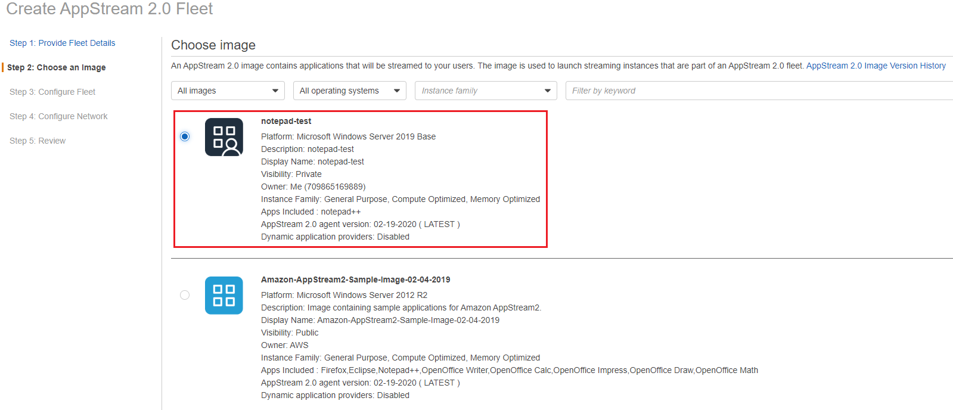Go to Step 1: Provide Fleet Details

63,43
